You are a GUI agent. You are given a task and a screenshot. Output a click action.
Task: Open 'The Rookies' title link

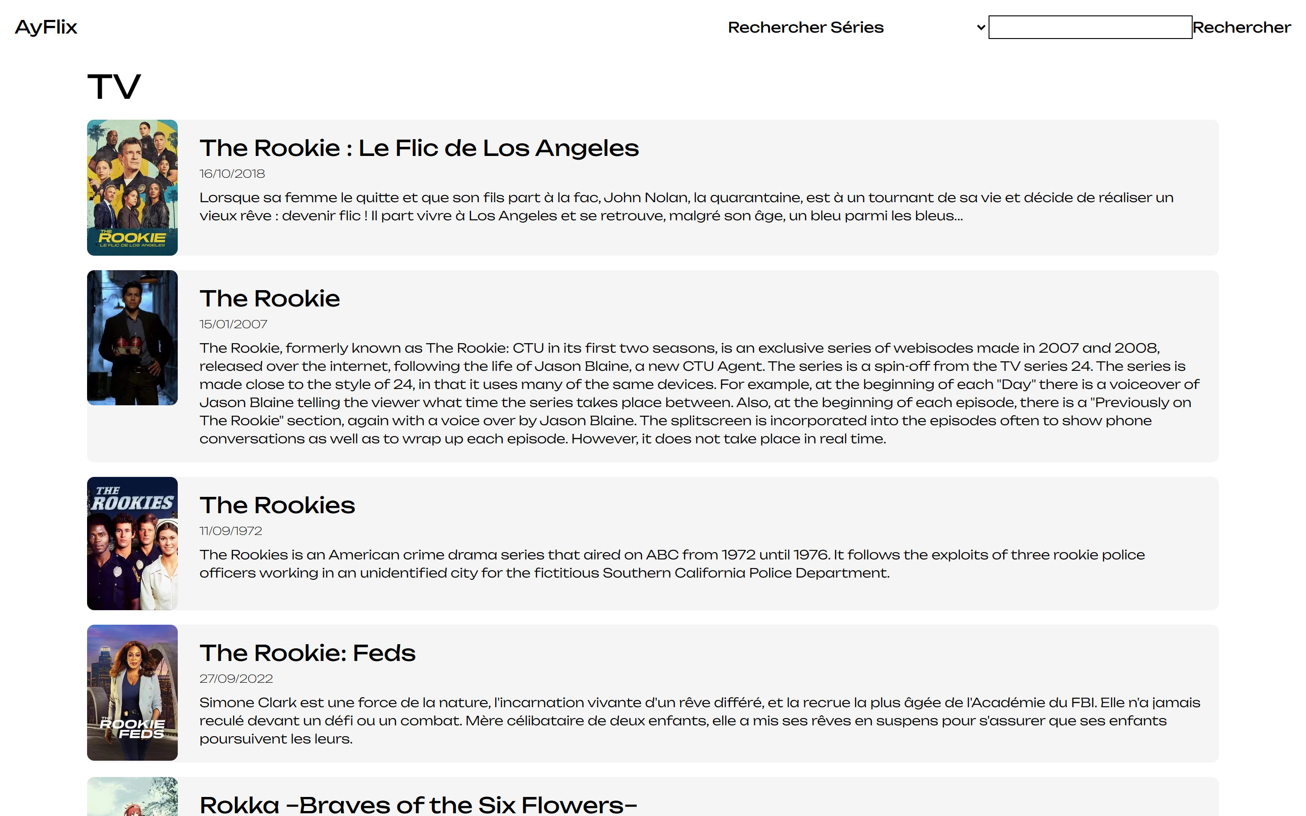point(277,505)
